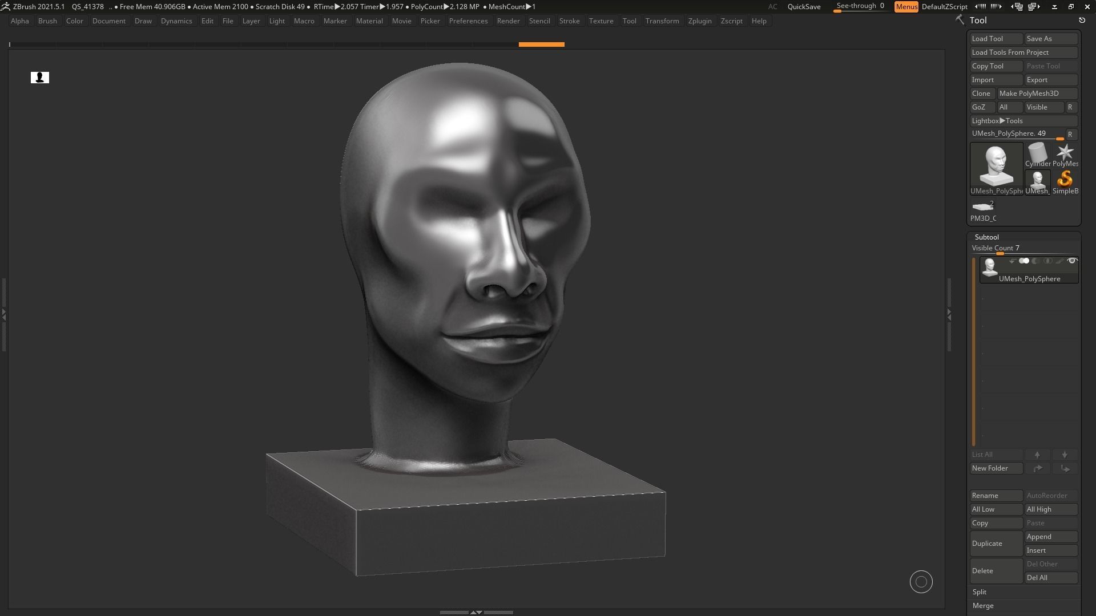Toggle UMesh_PolySphere subtool visibility eye
The image size is (1096, 616).
pos(1072,261)
